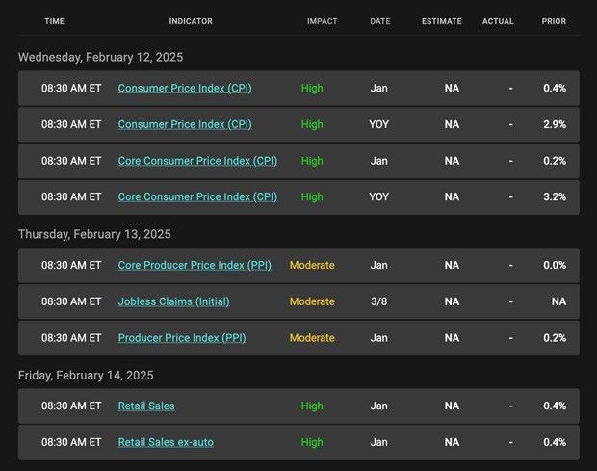Open Jobless Claims (Initial) link

coord(174,301)
